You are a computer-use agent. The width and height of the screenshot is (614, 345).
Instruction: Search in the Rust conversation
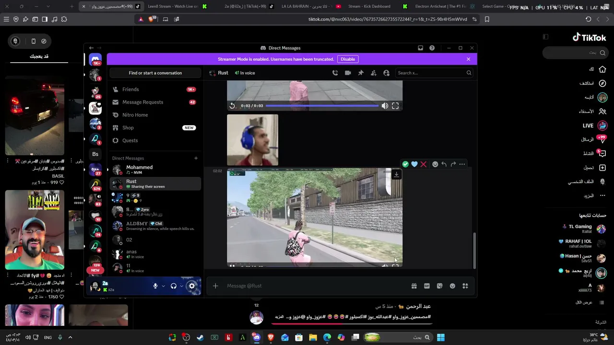click(434, 73)
